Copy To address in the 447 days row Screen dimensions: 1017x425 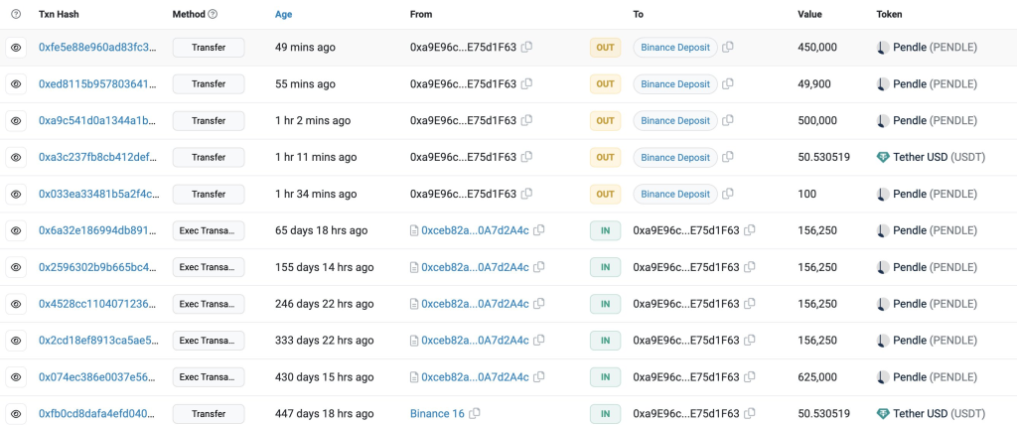750,413
